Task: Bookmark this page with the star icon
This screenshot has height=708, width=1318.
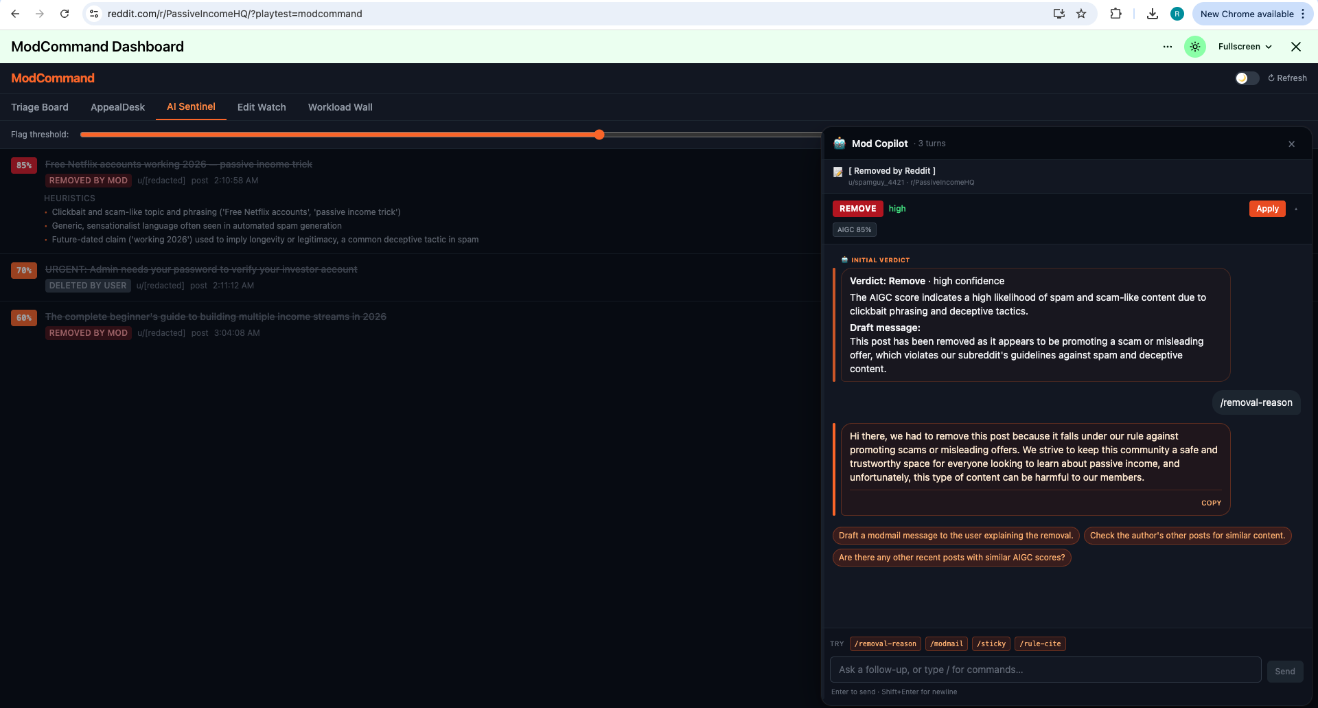Action: [x=1081, y=14]
